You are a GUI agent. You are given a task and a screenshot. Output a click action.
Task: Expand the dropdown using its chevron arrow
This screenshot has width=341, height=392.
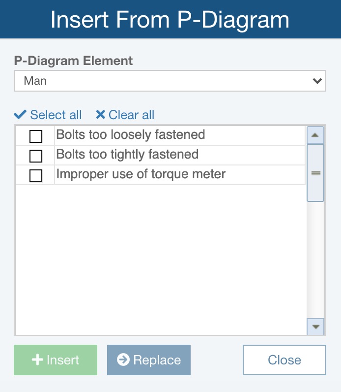click(x=317, y=81)
